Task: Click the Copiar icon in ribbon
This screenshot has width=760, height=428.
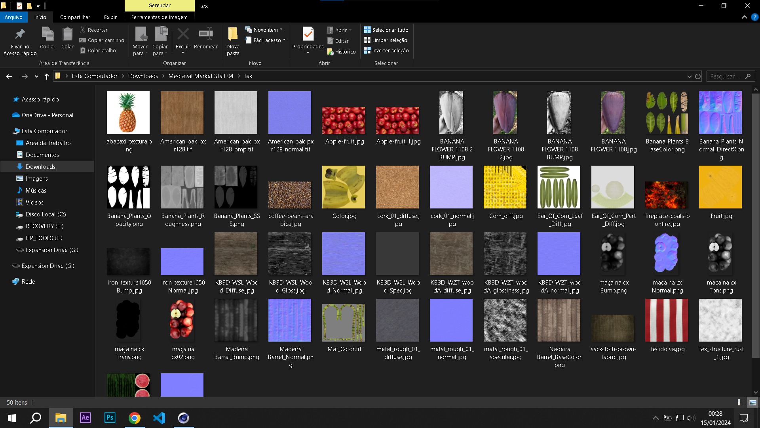Action: [47, 34]
